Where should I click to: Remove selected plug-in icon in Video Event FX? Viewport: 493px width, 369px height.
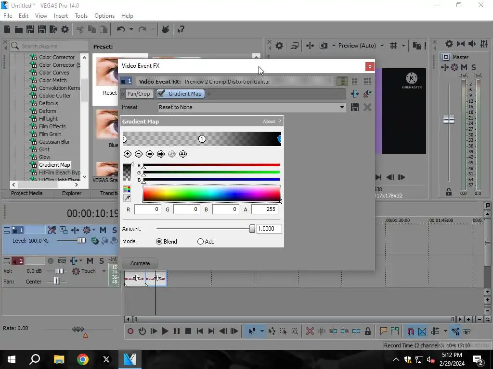pos(367,94)
